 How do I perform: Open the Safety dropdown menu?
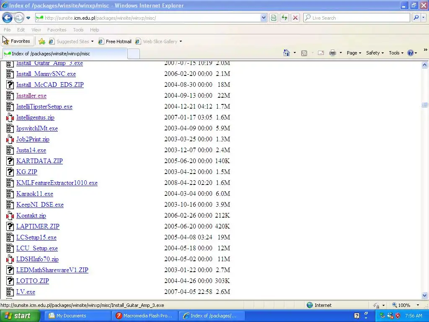click(375, 53)
